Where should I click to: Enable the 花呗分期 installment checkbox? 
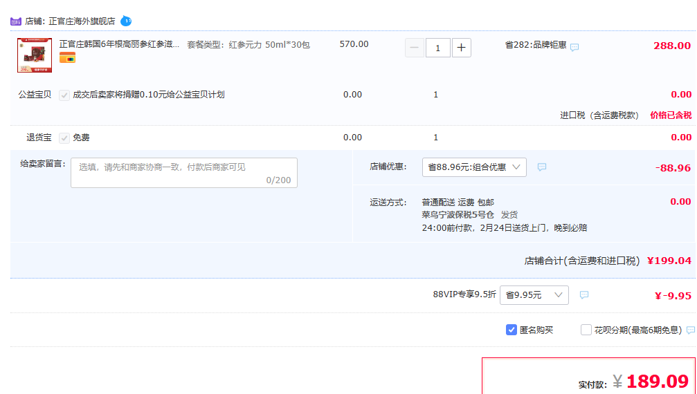point(586,330)
